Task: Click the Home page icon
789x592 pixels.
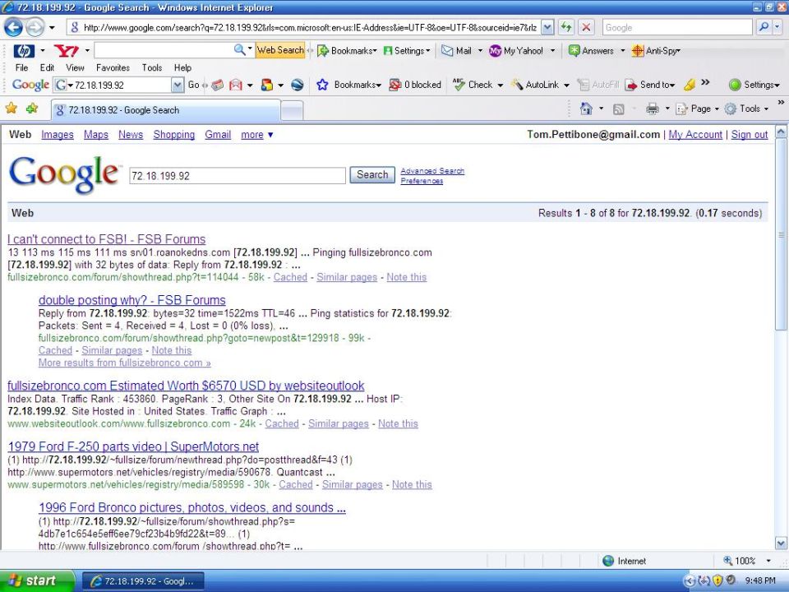Action: click(x=586, y=109)
